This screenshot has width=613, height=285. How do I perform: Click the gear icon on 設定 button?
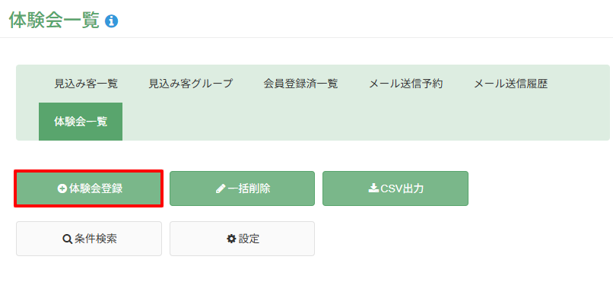231,239
